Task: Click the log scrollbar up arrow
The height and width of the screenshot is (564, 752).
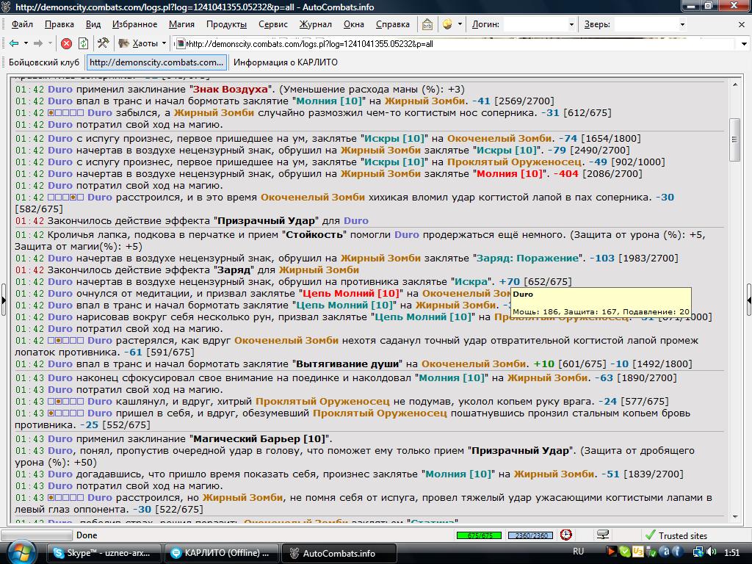Action: (734, 84)
